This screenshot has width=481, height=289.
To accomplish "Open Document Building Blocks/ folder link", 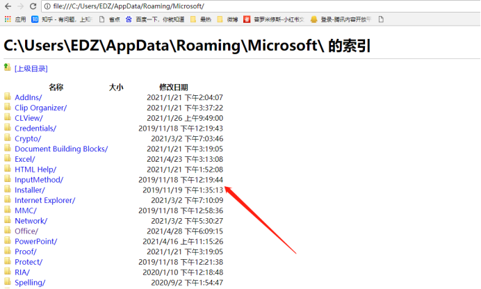I will [61, 149].
